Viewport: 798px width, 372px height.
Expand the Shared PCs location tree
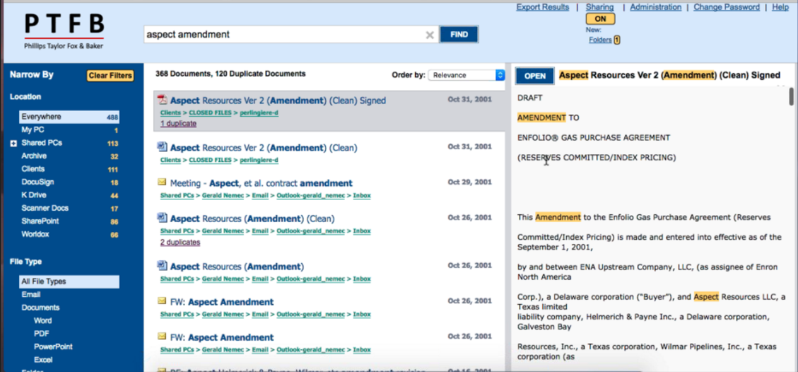pos(14,144)
